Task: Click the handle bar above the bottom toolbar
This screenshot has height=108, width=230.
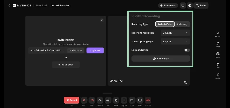Action: click(108, 94)
